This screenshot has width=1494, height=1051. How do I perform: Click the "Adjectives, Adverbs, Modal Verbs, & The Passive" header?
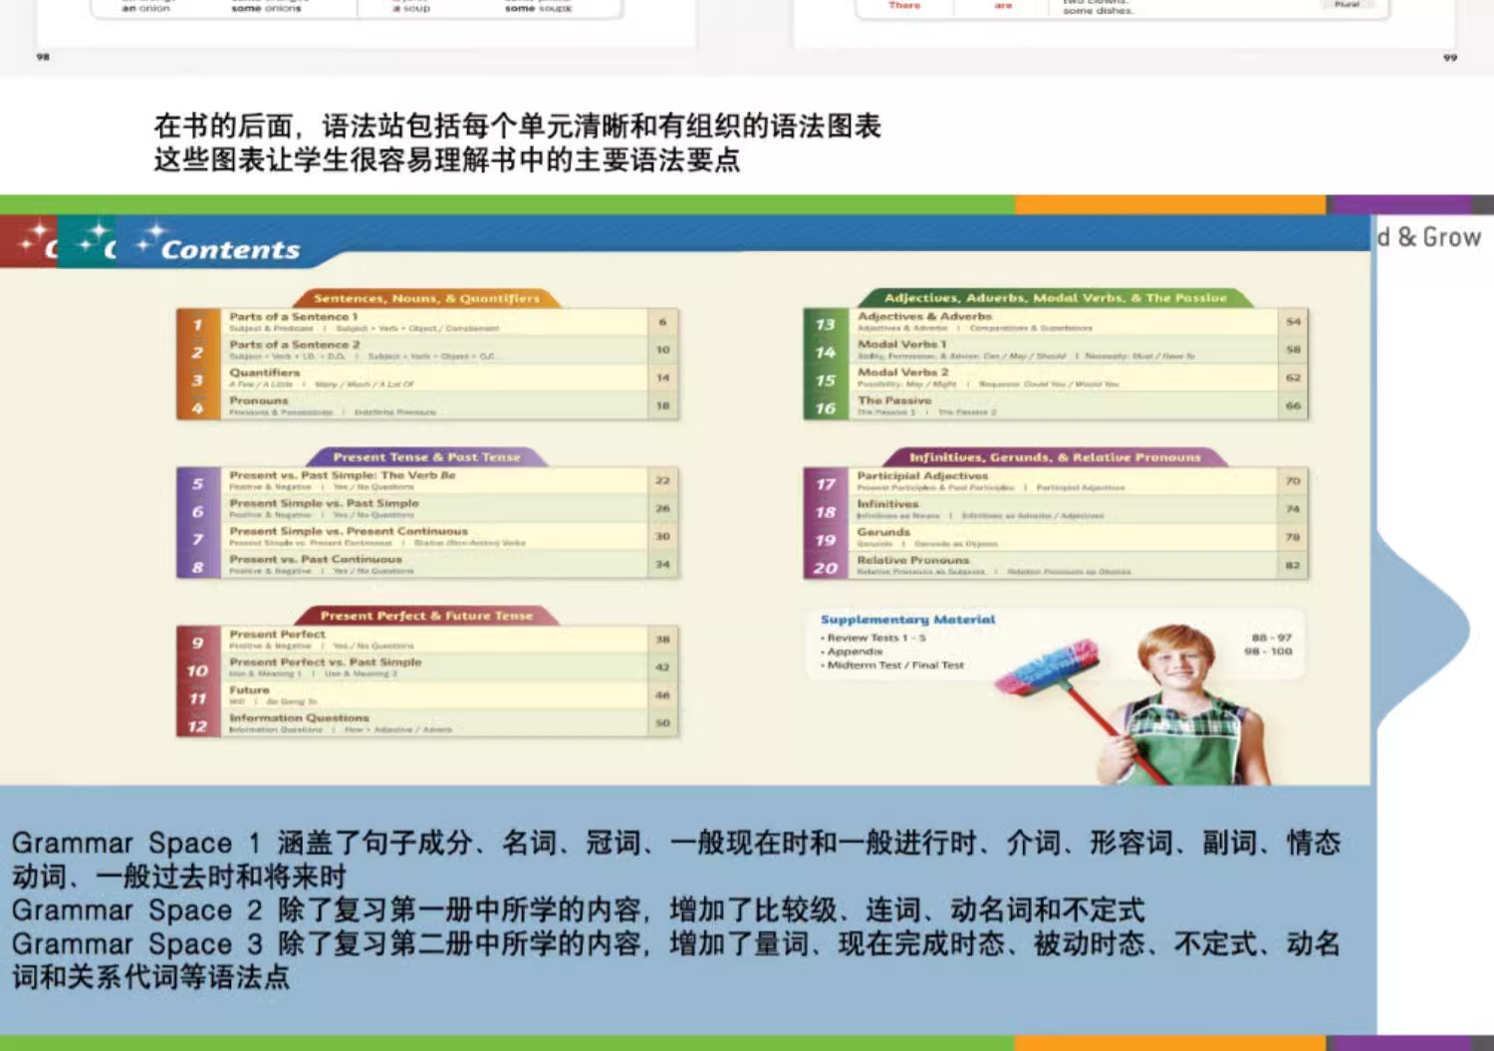pos(1056,298)
